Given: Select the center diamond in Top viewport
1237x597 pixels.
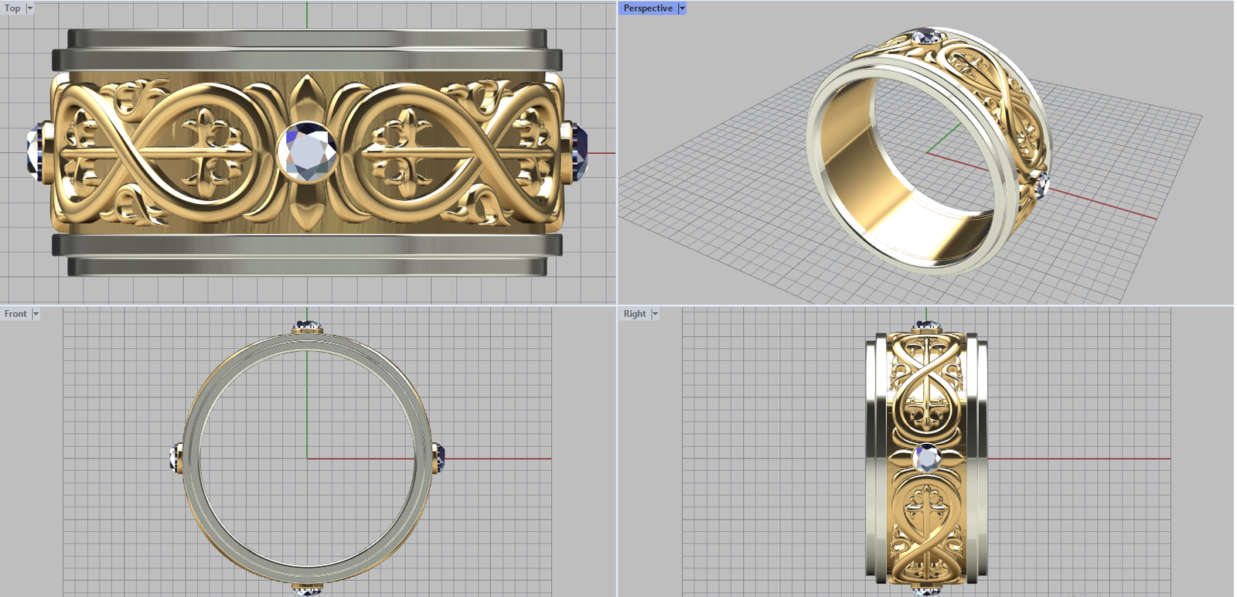Looking at the screenshot, I should 308,152.
